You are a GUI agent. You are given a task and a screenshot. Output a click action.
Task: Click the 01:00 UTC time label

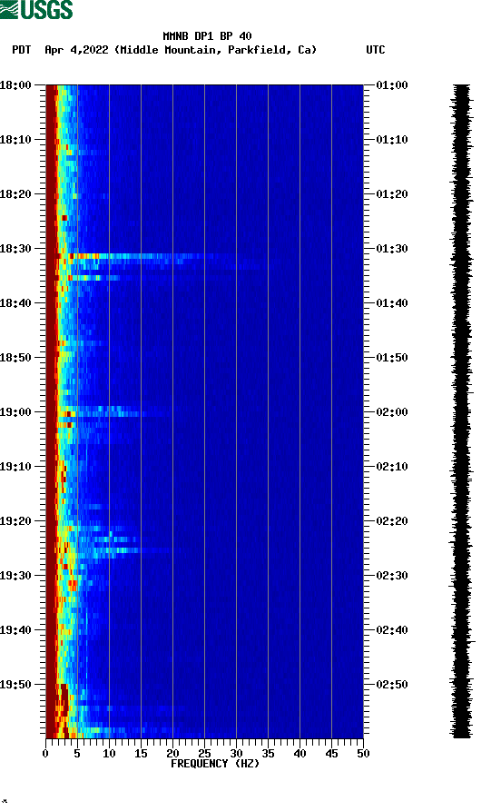click(392, 84)
